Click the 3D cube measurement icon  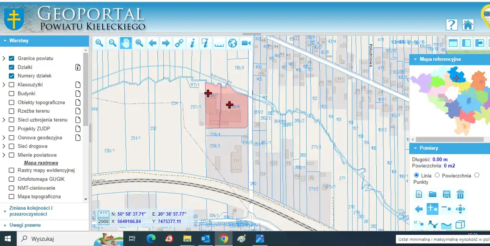pos(460,225)
